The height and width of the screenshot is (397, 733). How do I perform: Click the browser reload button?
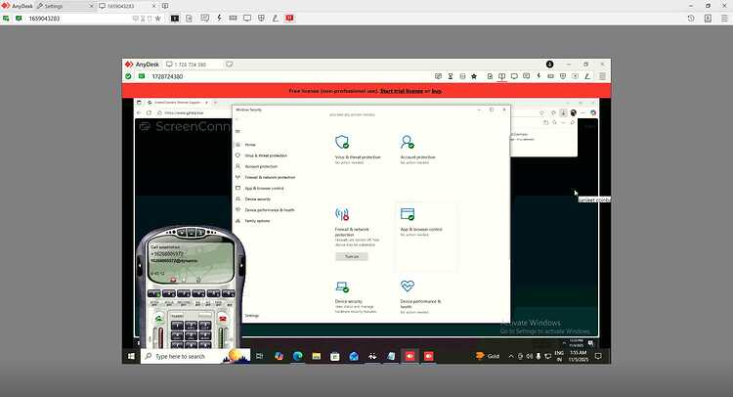[x=150, y=112]
